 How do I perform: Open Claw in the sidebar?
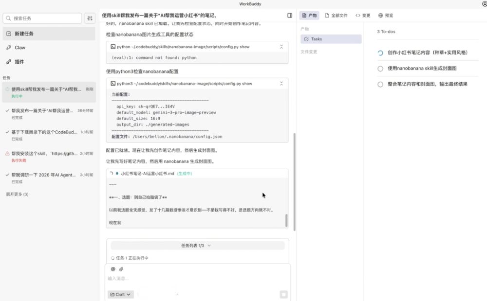point(20,48)
